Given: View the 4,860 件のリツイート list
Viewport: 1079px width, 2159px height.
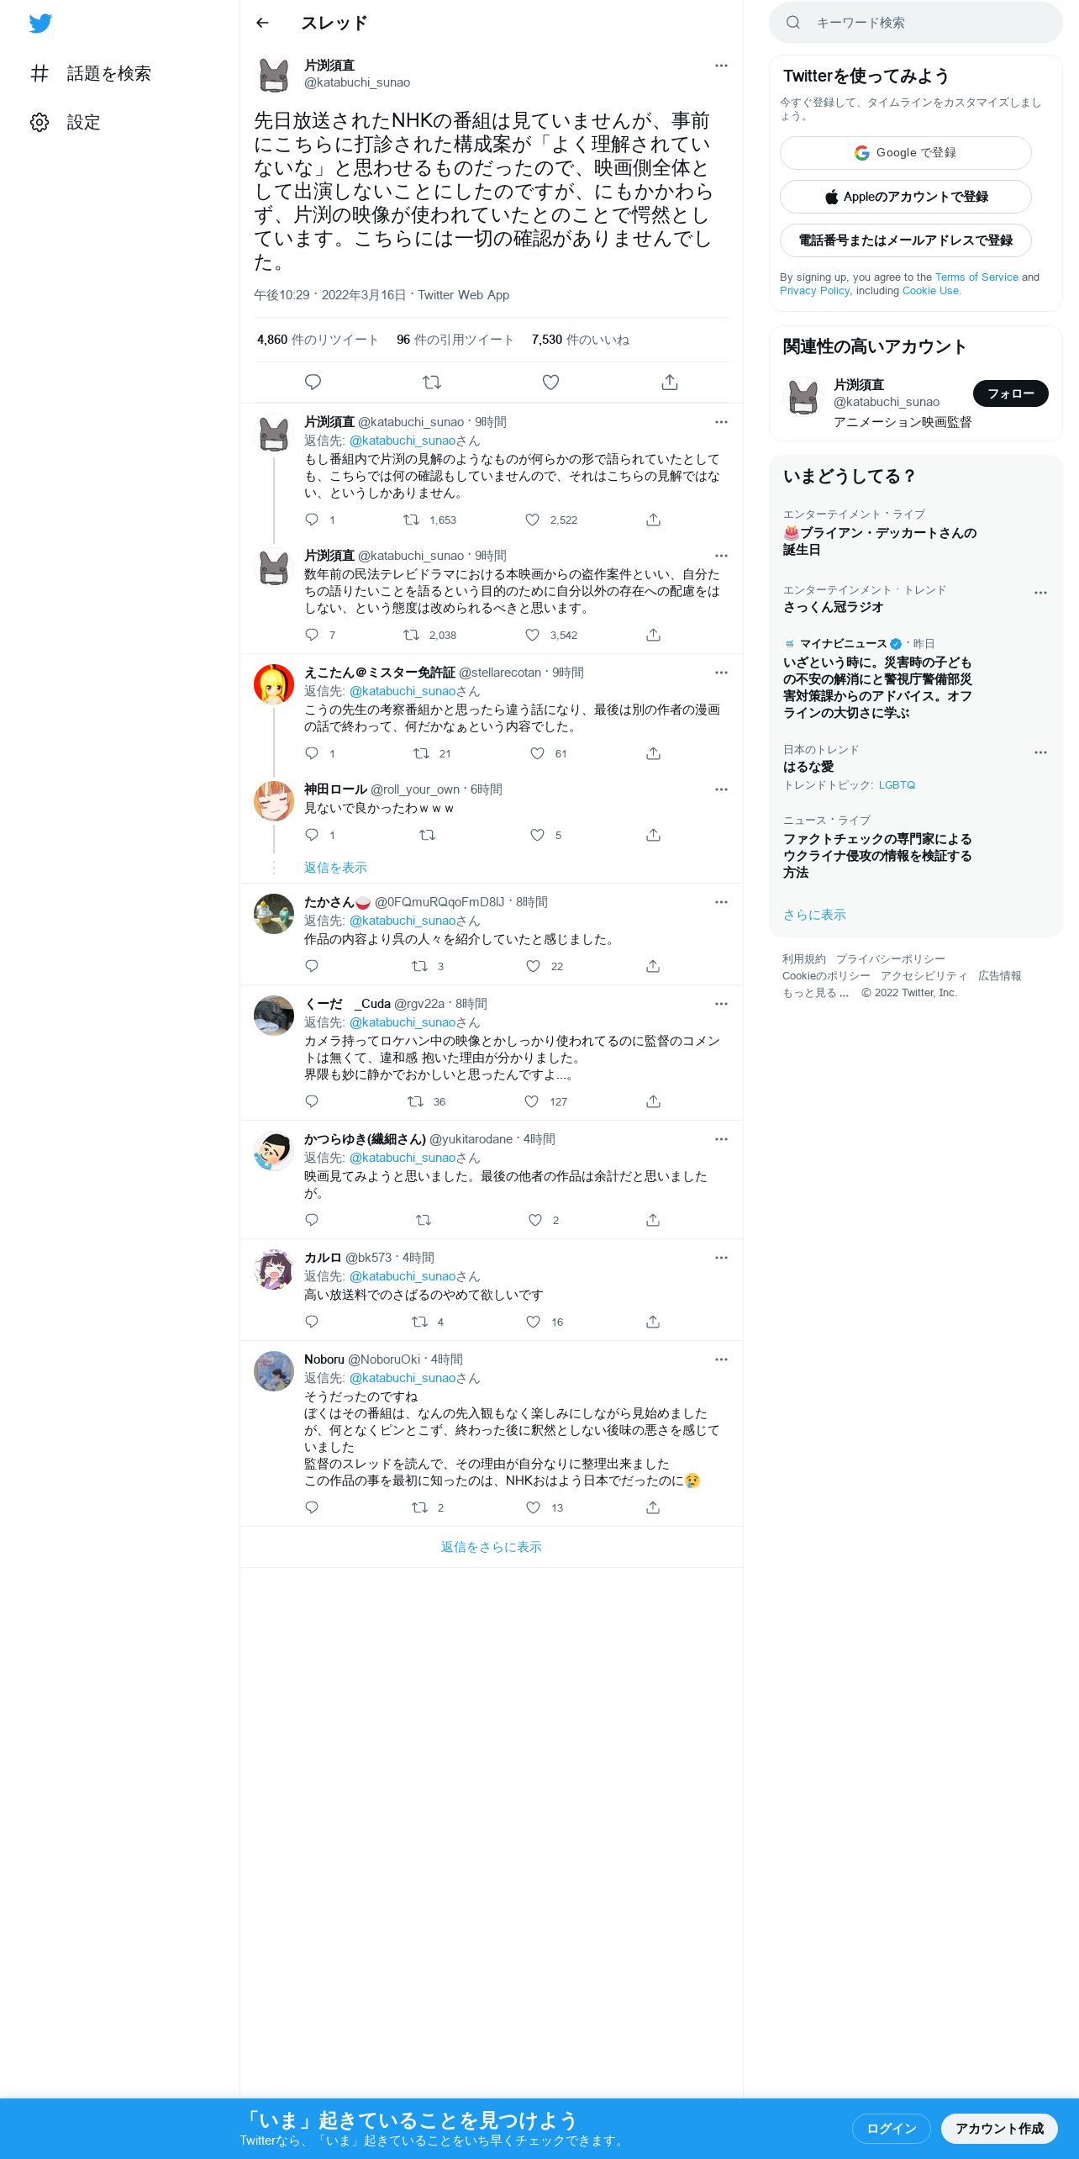Looking at the screenshot, I should pyautogui.click(x=318, y=340).
